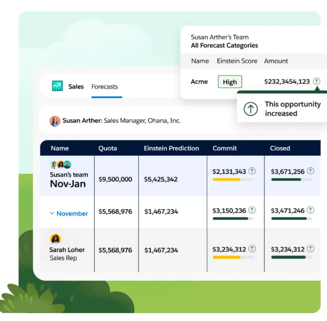Viewport: 327px width, 321px height.
Task: Click up arrow in Sarah Loher's Closed cell
Action: coord(311,248)
